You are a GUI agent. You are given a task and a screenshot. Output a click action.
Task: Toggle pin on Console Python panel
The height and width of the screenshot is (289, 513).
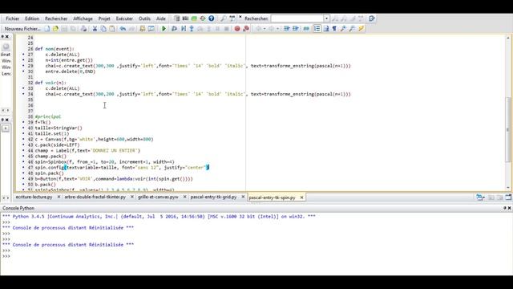coord(504,208)
